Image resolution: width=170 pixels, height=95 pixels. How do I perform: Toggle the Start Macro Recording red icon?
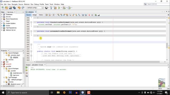(x=89, y=15)
